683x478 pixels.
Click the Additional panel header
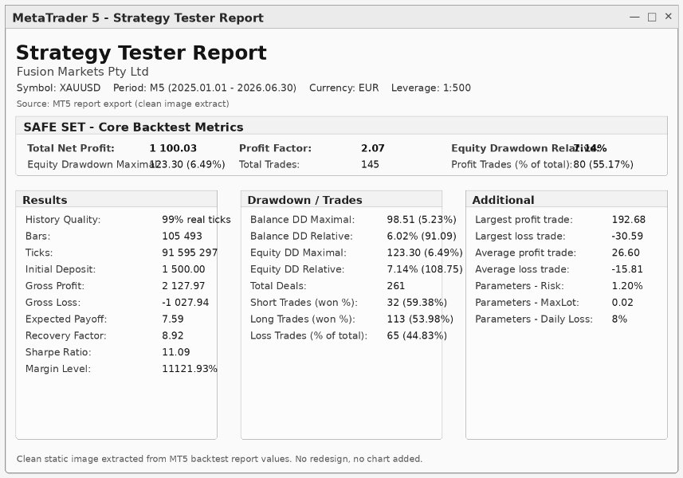tap(503, 200)
